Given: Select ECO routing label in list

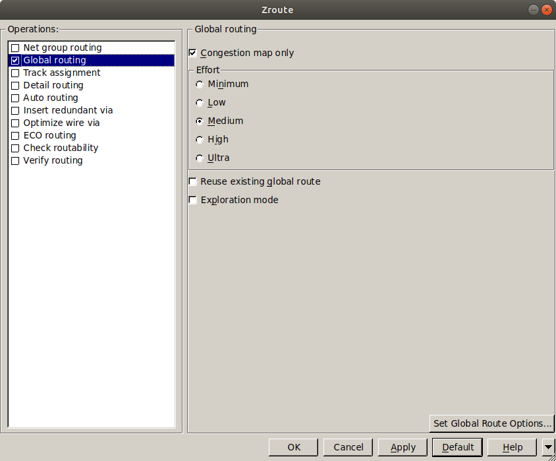Looking at the screenshot, I should coord(49,135).
